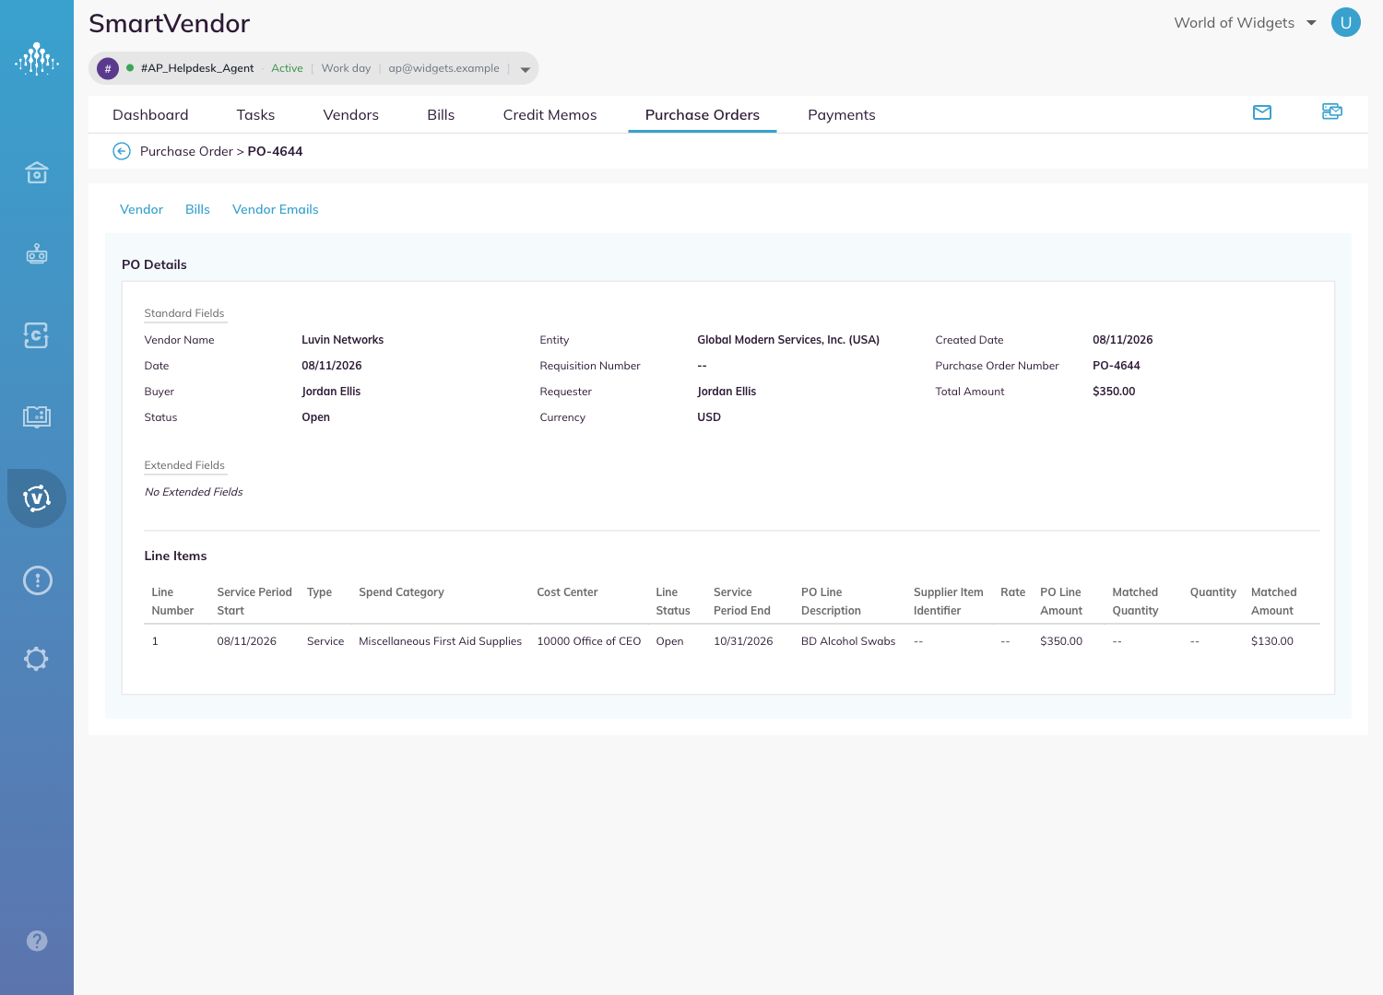Click the Active status label

click(287, 68)
